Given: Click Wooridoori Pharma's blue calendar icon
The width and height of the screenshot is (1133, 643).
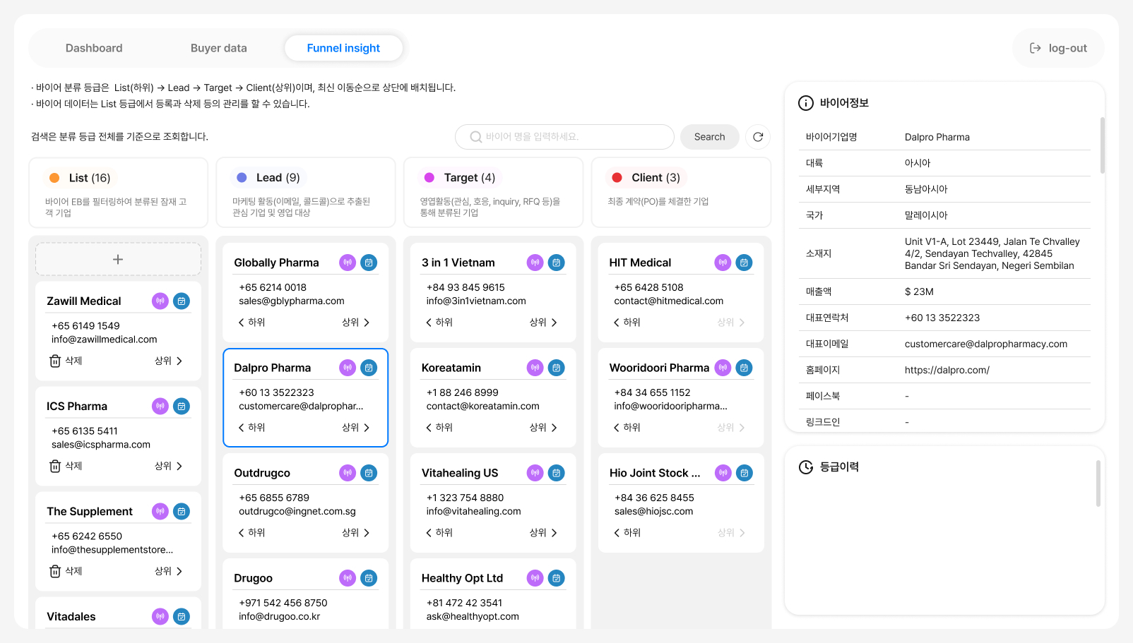Looking at the screenshot, I should point(744,368).
